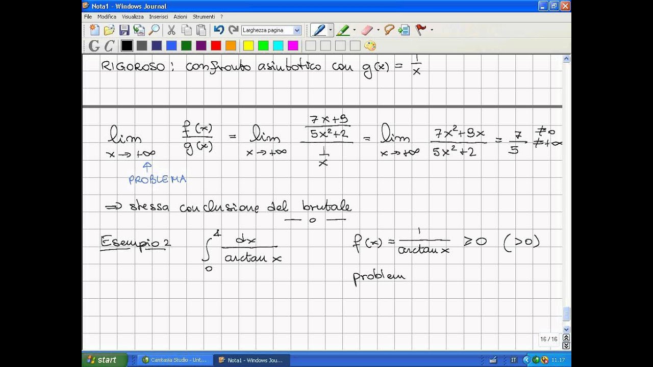Image resolution: width=653 pixels, height=367 pixels.
Task: Open Highlighter options dropdown arrow
Action: 354,30
